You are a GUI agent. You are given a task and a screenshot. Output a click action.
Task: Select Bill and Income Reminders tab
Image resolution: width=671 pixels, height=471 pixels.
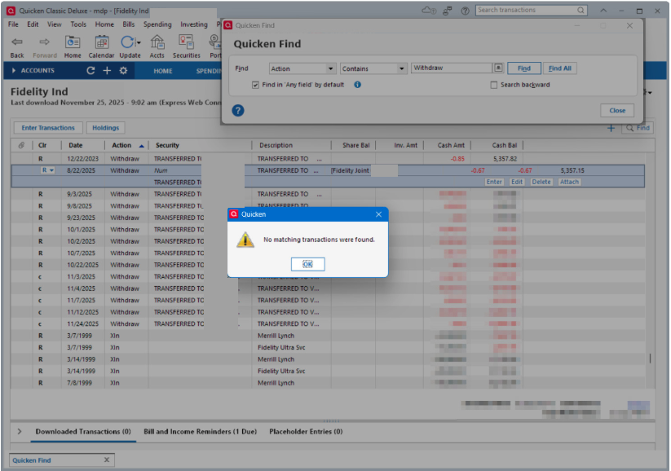point(201,431)
